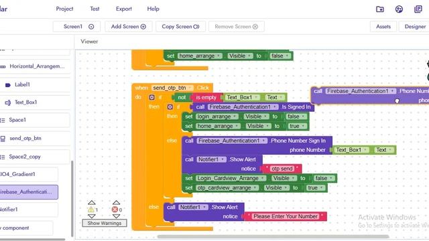Click the component list vertical scrollbar

pos(72,199)
